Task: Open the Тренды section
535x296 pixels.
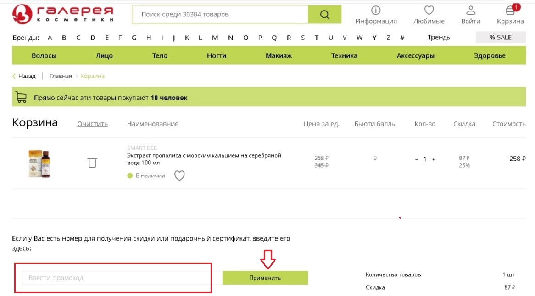Action: [x=439, y=37]
